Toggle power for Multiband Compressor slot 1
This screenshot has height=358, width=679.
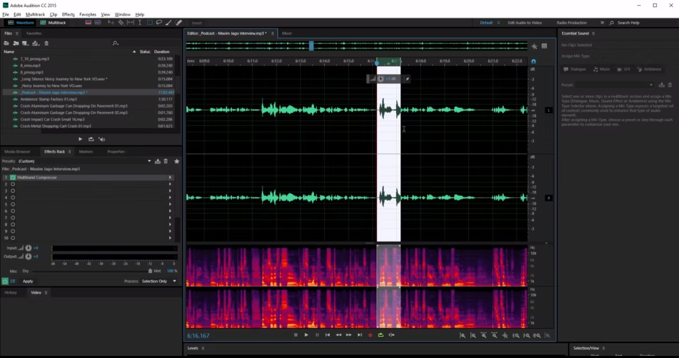(13, 178)
